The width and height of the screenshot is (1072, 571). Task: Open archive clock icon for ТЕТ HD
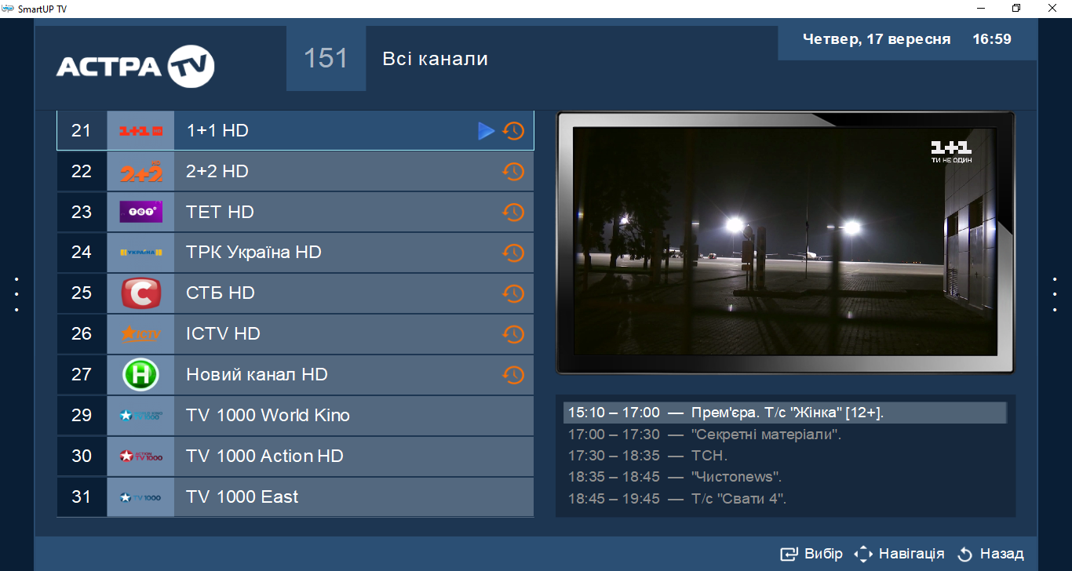coord(513,212)
